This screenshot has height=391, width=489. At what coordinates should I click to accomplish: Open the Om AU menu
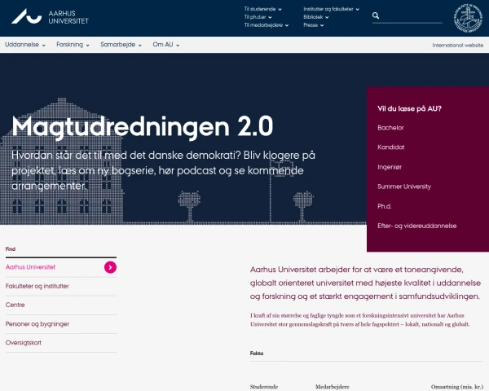tap(166, 45)
